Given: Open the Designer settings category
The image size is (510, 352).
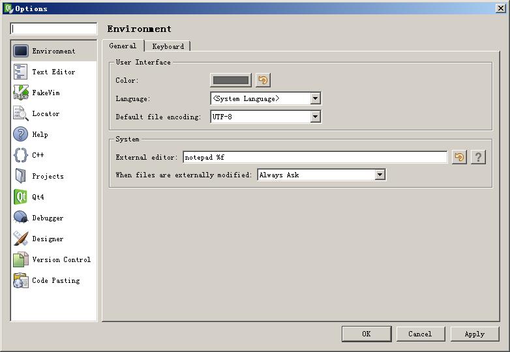Looking at the screenshot, I should [x=47, y=239].
